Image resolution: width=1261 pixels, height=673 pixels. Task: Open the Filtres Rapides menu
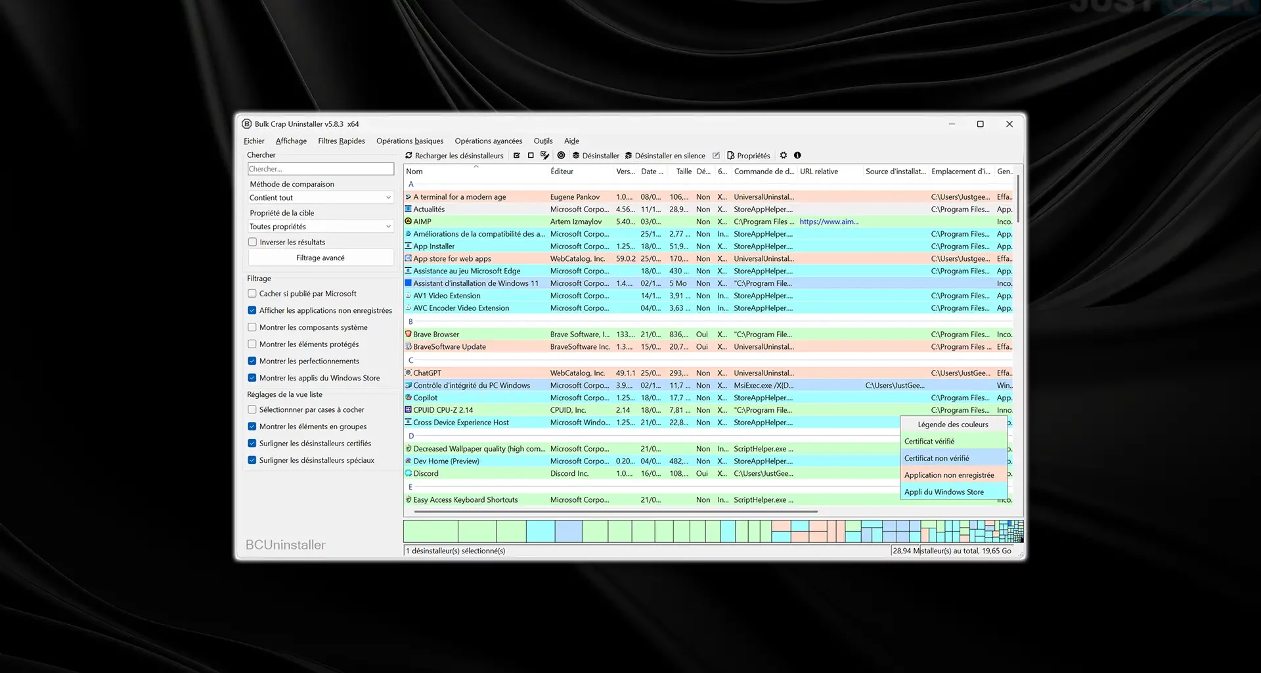coord(342,141)
